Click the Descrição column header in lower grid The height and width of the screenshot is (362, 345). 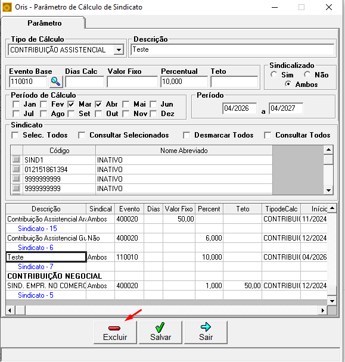click(x=46, y=209)
